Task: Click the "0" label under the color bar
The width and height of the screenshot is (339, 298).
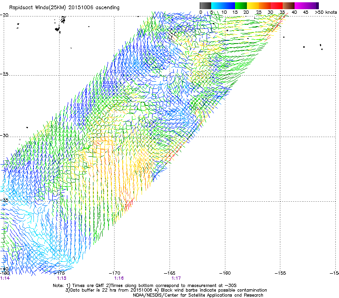Action: tap(201, 12)
